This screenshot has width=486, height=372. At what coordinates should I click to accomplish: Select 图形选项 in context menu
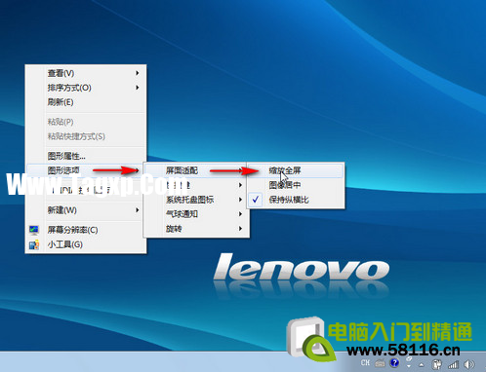click(86, 170)
